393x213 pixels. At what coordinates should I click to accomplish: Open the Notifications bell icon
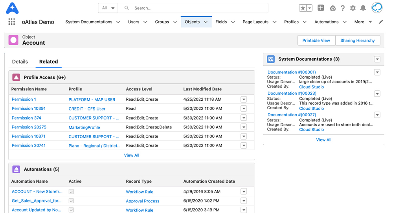363,8
